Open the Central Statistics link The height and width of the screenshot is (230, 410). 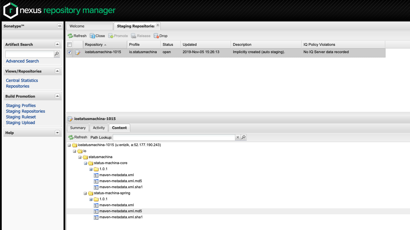pyautogui.click(x=22, y=81)
